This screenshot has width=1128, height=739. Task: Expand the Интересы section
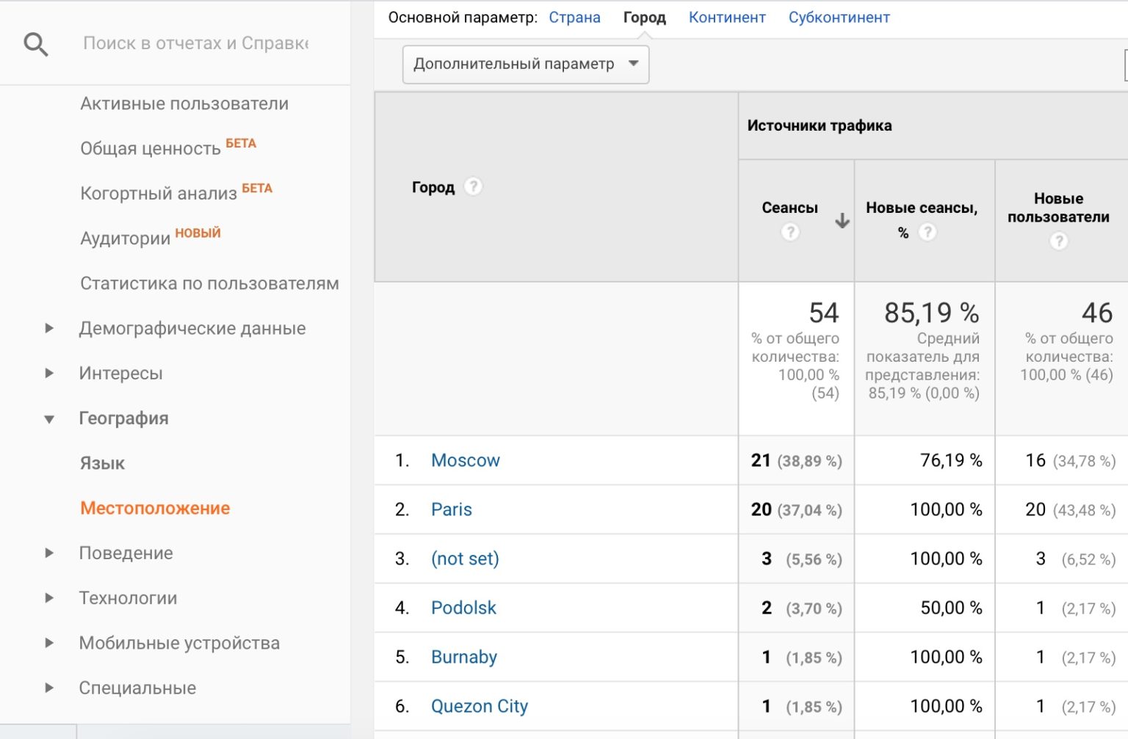[49, 373]
